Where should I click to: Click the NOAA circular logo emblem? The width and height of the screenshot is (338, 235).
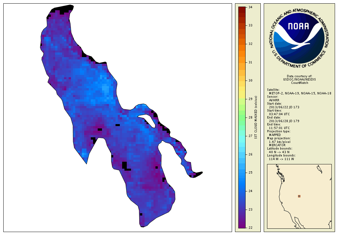tap(299, 38)
